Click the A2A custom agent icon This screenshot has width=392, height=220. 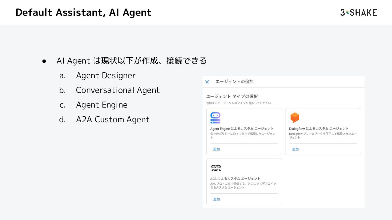[216, 168]
